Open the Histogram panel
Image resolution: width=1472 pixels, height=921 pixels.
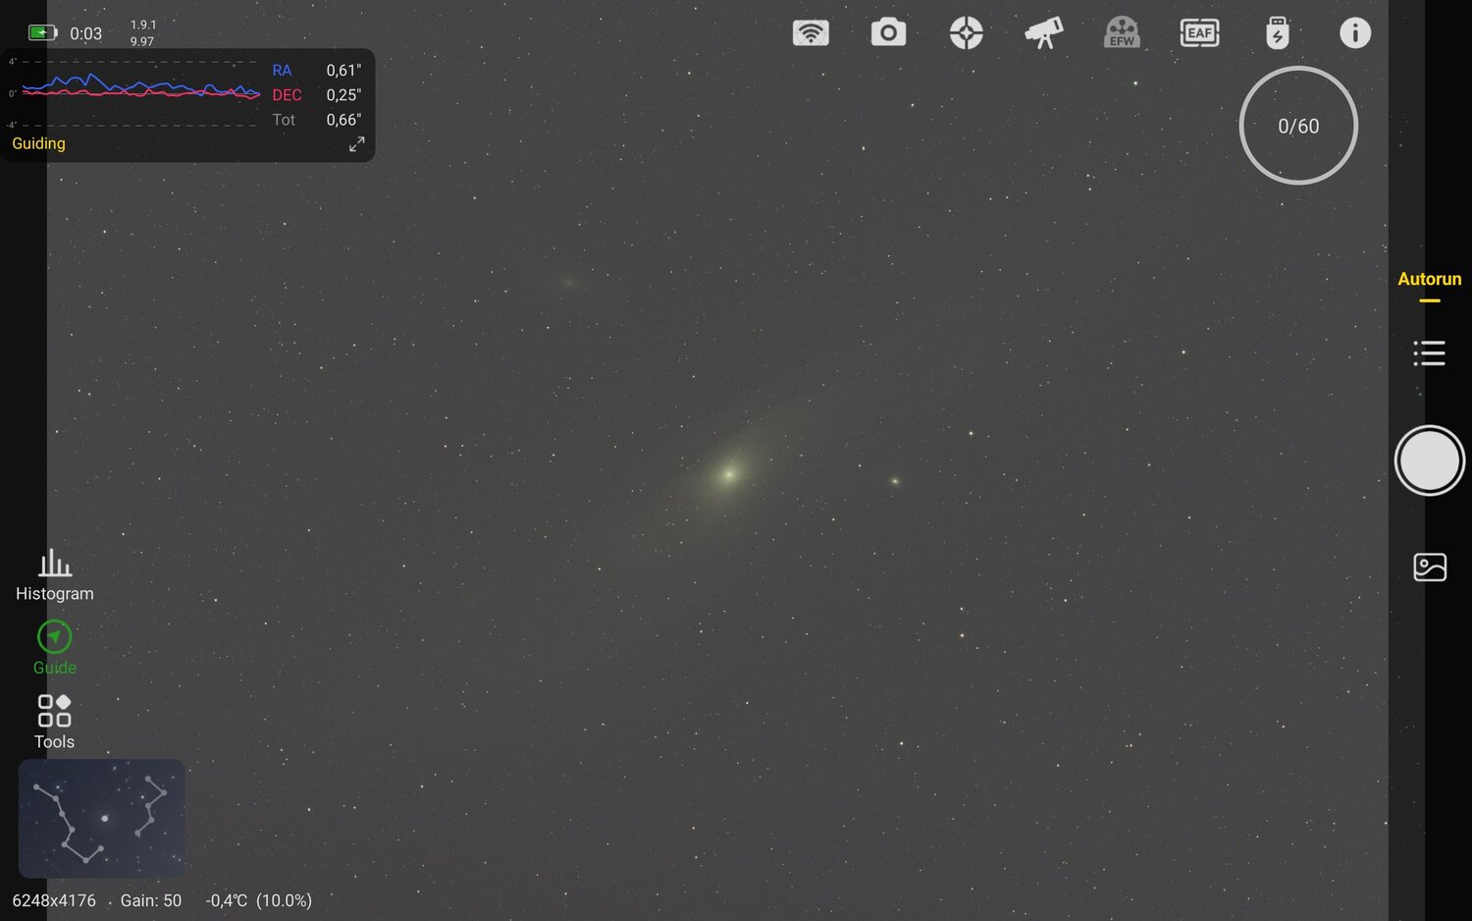(55, 575)
